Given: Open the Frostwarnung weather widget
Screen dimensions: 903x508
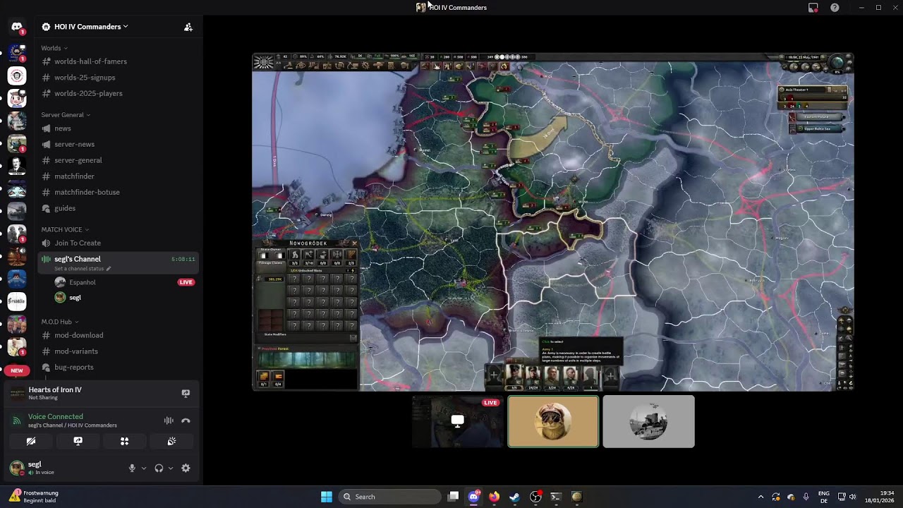Looking at the screenshot, I should [35, 497].
